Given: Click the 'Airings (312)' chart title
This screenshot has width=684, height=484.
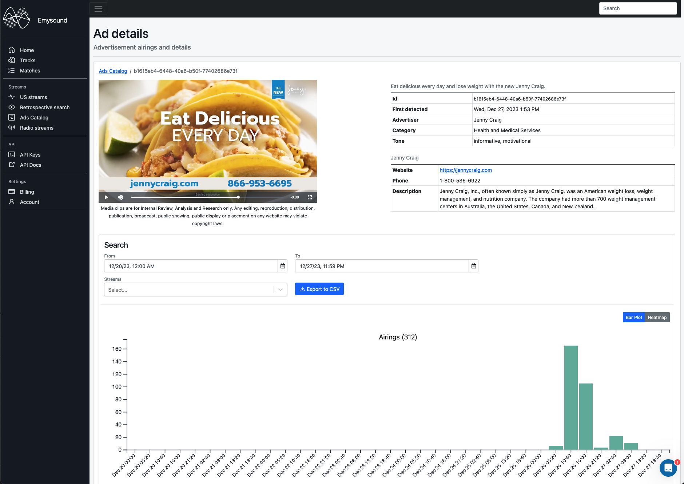Looking at the screenshot, I should [x=398, y=337].
